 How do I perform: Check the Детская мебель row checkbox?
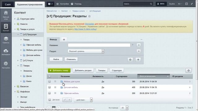point(49,87)
